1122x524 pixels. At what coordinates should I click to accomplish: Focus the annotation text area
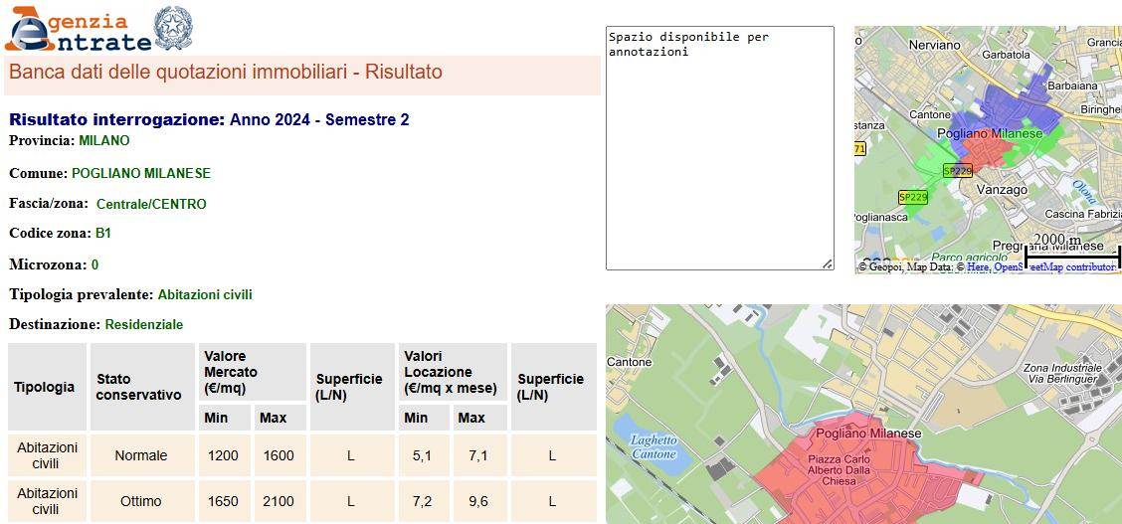coord(719,147)
